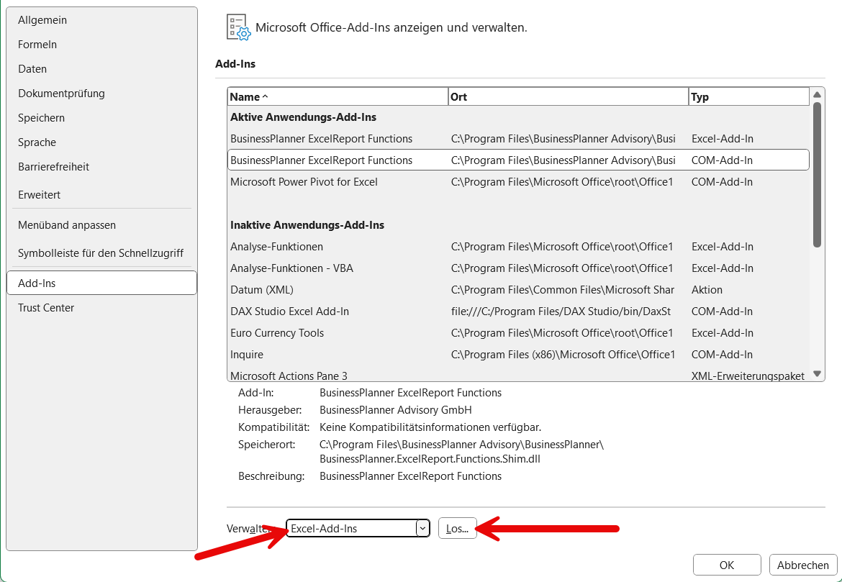Click the Typ column header
The width and height of the screenshot is (842, 582).
[748, 97]
